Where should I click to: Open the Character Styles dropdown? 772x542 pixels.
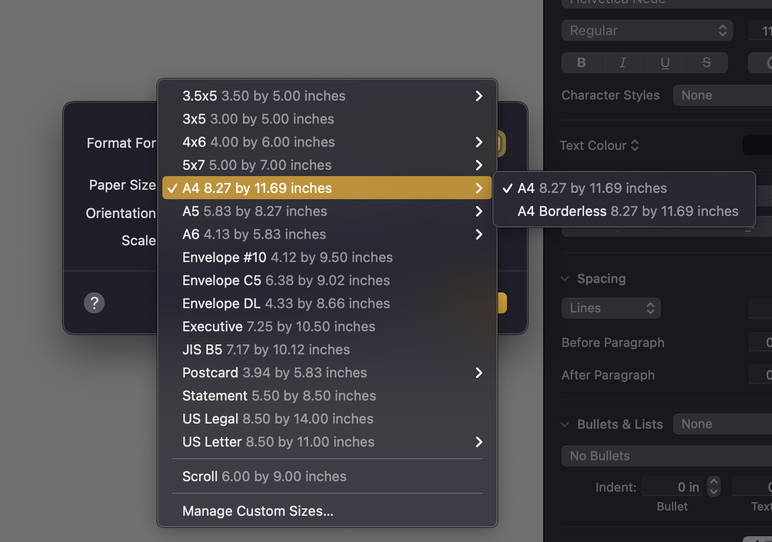pyautogui.click(x=723, y=95)
